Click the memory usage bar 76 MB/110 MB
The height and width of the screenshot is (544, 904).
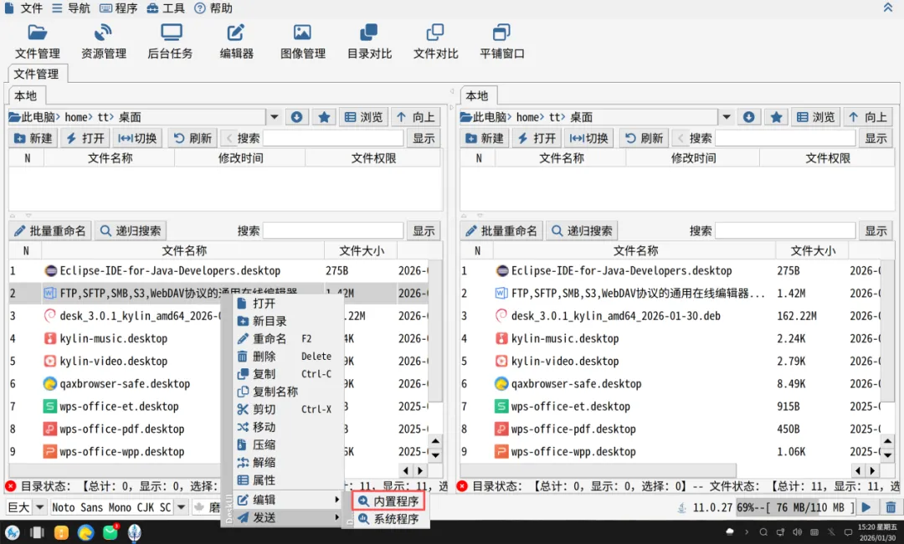(x=796, y=508)
